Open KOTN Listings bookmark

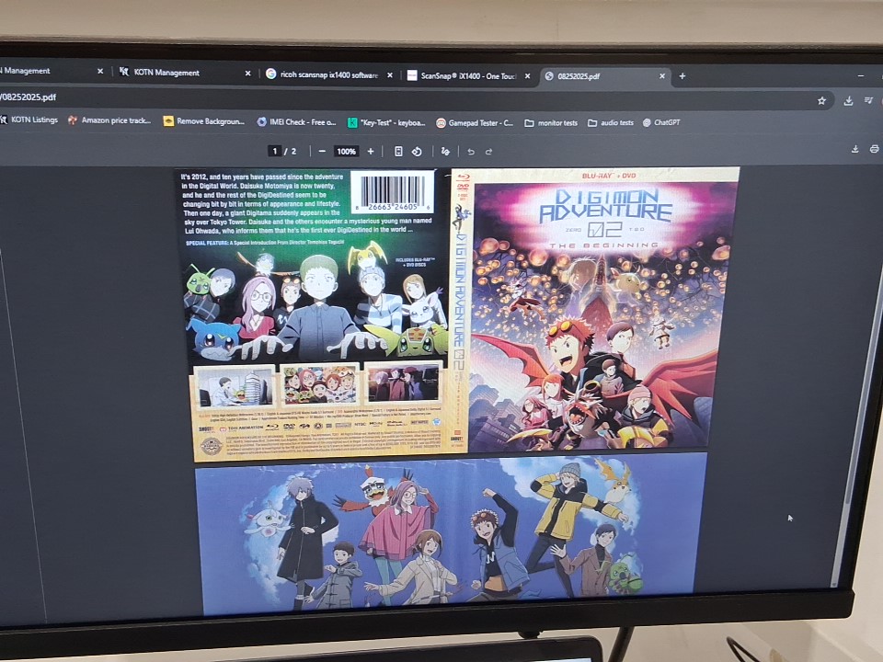coord(29,120)
